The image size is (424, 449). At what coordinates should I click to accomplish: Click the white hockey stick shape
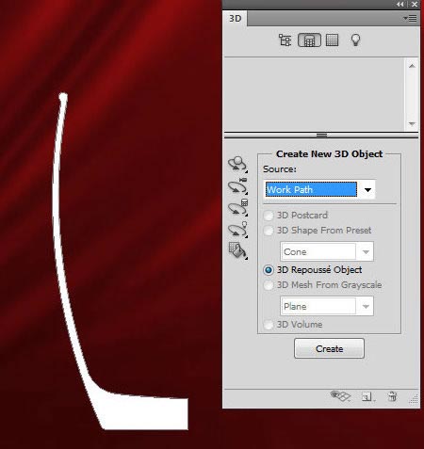tap(142, 412)
